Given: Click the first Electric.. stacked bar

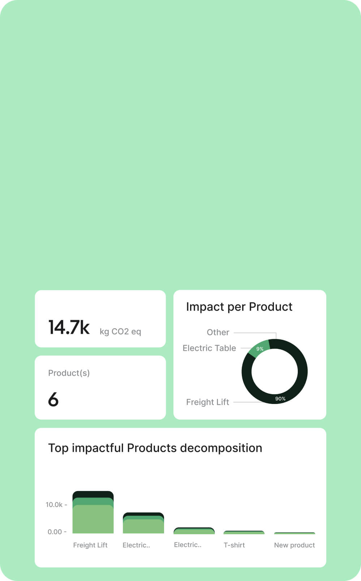Looking at the screenshot, I should click(143, 523).
